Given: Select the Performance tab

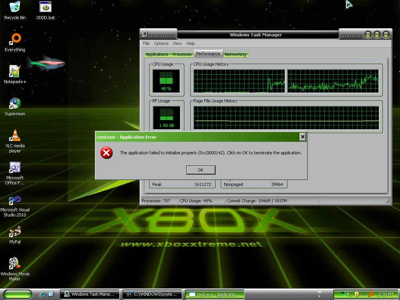Looking at the screenshot, I should click(x=208, y=54).
